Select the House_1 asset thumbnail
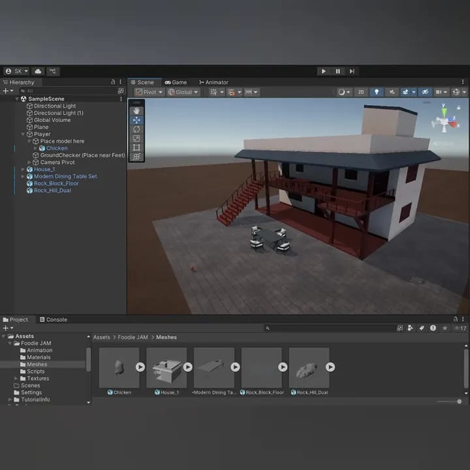This screenshot has width=470, height=470. 166,368
